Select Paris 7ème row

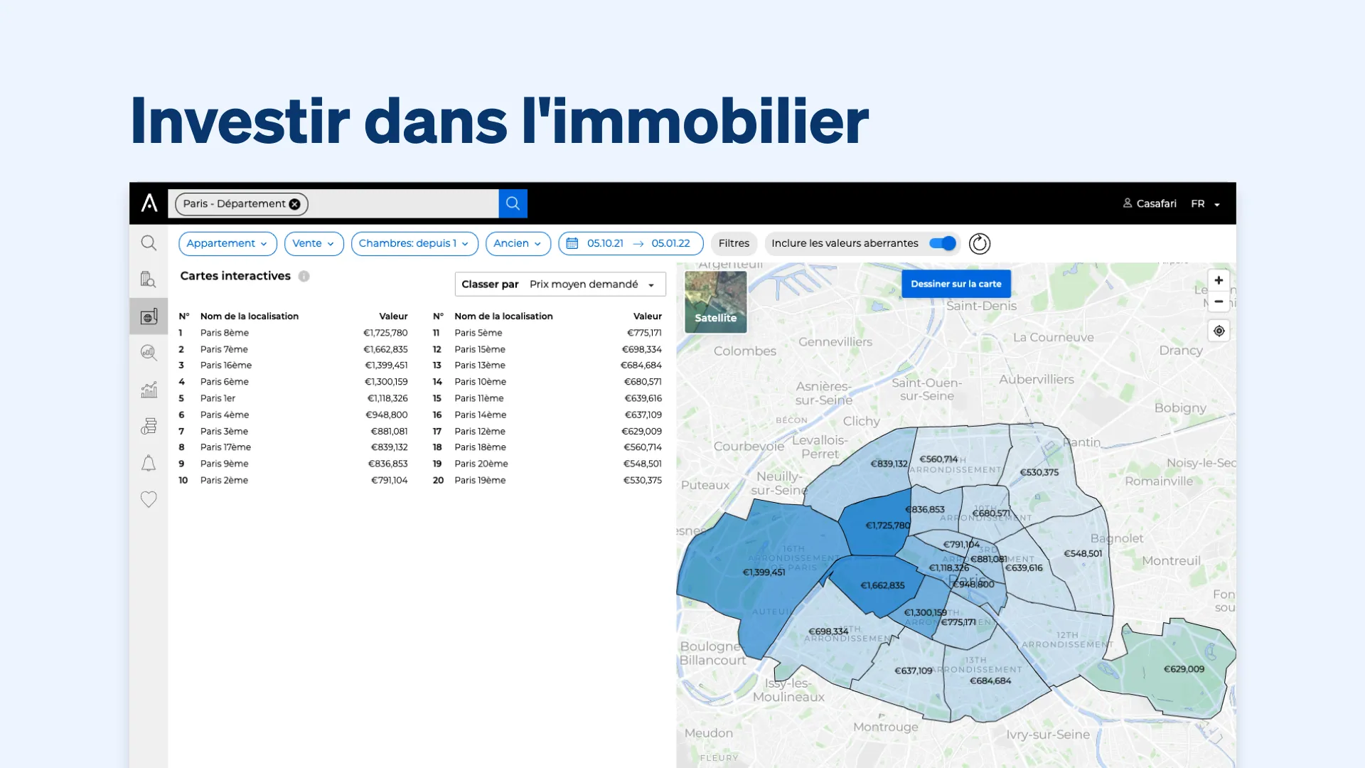(x=293, y=349)
